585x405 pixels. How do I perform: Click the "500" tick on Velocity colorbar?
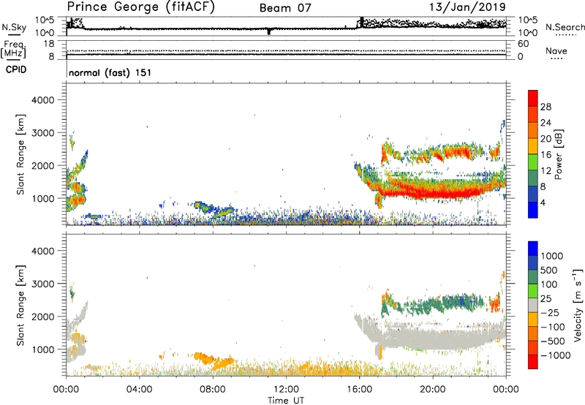549,270
